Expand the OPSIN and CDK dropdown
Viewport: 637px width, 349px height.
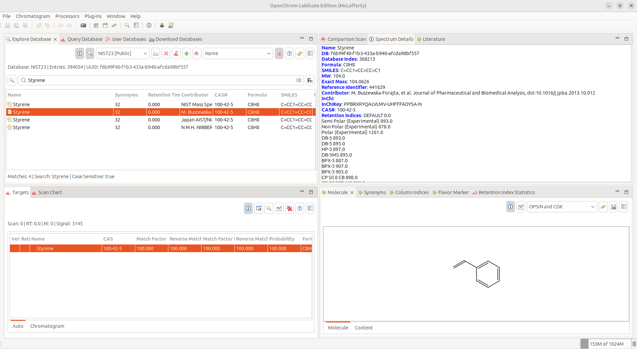point(561,207)
